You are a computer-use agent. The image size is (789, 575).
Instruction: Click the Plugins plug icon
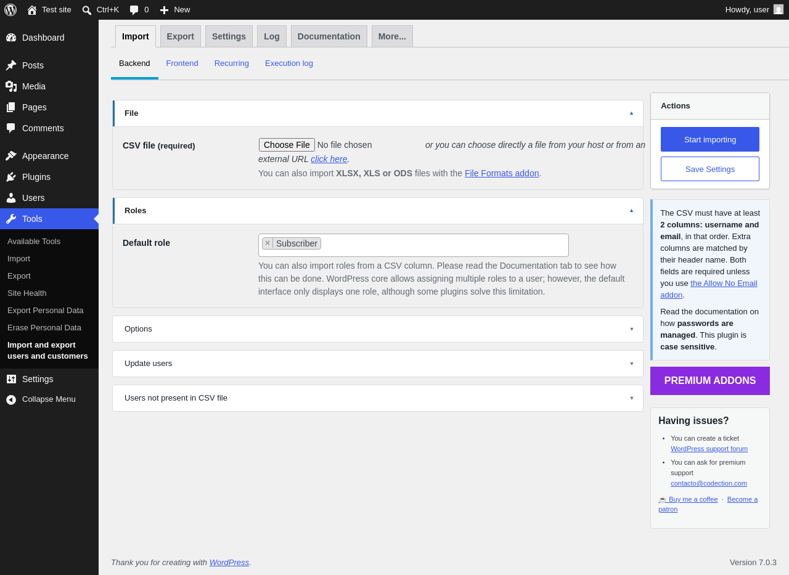pyautogui.click(x=11, y=177)
